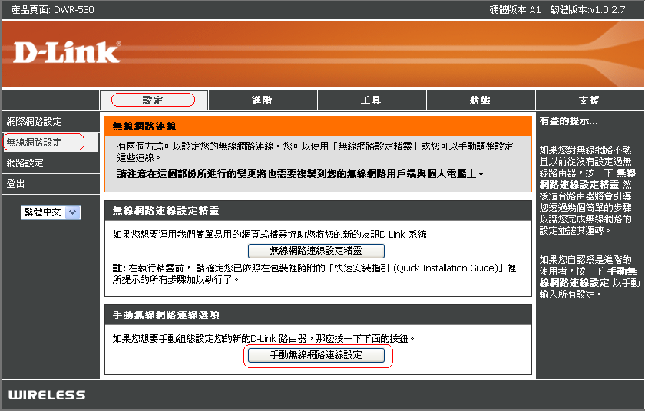Click the 韌體版本:v1.0.2.7 text
This screenshot has height=411, width=645.
coord(588,10)
